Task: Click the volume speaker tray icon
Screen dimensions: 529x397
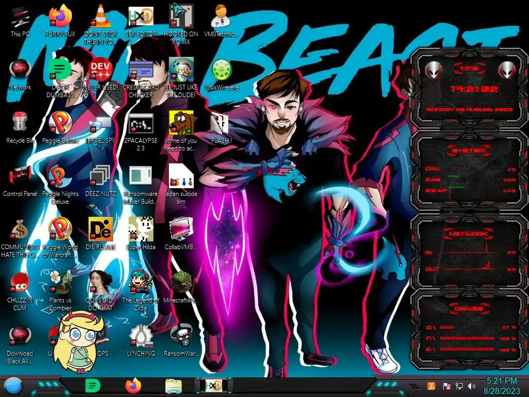Action: (472, 386)
